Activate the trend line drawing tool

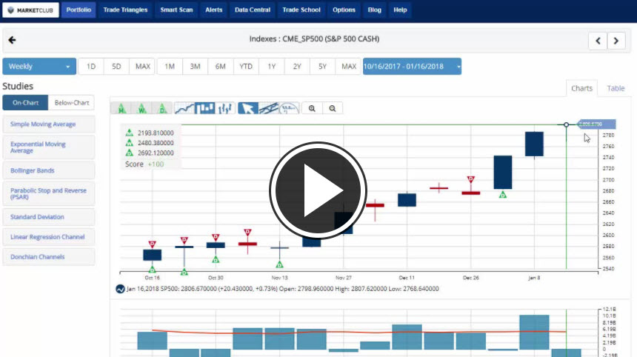click(x=269, y=108)
